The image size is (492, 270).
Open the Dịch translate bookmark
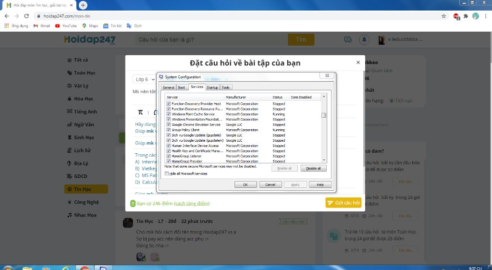coord(134,26)
